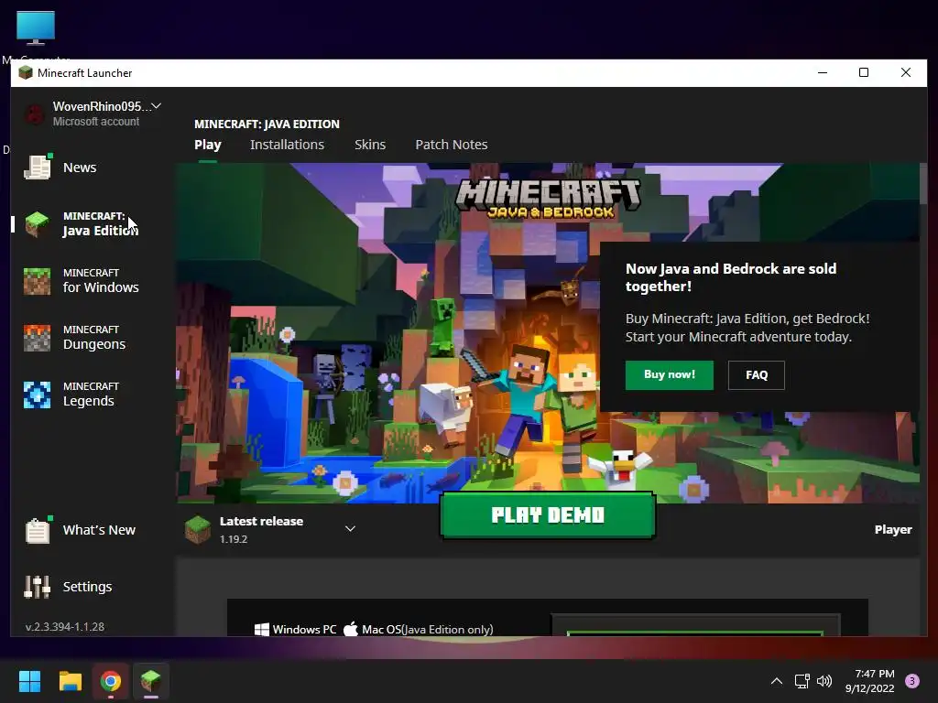938x703 pixels.
Task: Open Minecraft Legends icon in sidebar
Action: pyautogui.click(x=37, y=395)
